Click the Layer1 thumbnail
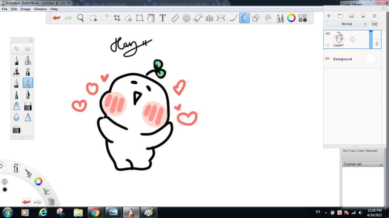Viewport: 389px width, 218px height. click(x=339, y=37)
